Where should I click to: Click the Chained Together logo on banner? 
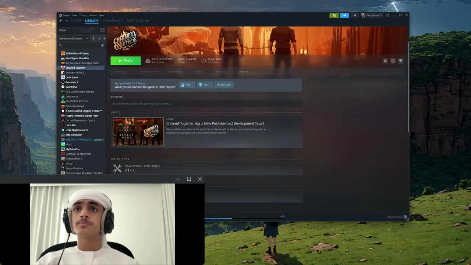125,39
